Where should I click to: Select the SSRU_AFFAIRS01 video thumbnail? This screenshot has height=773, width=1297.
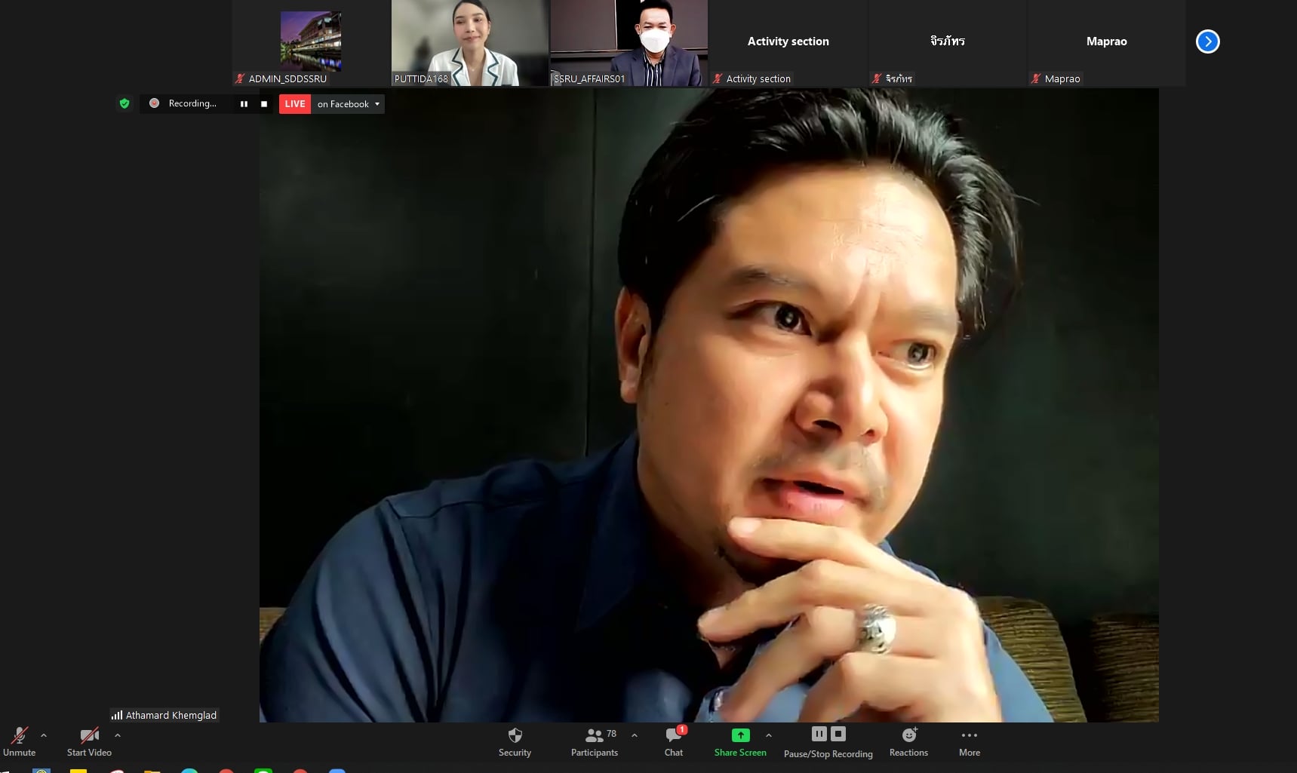[629, 42]
